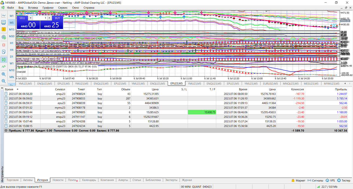The height and width of the screenshot is (189, 353).
Task: Select the M30 timeframe
Action: [11, 36]
